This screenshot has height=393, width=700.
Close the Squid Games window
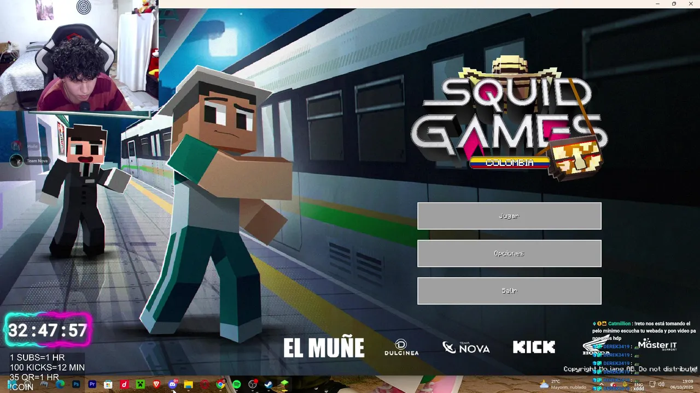(x=691, y=4)
